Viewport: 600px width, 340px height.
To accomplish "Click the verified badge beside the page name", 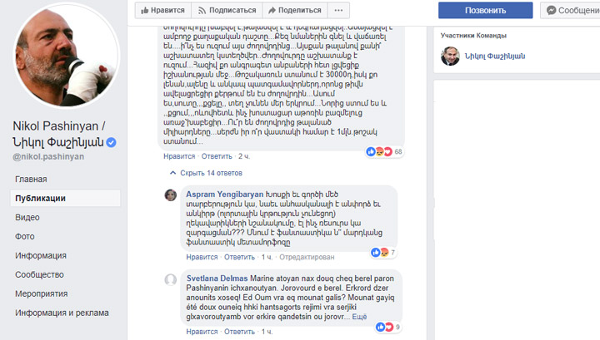I will pyautogui.click(x=111, y=142).
